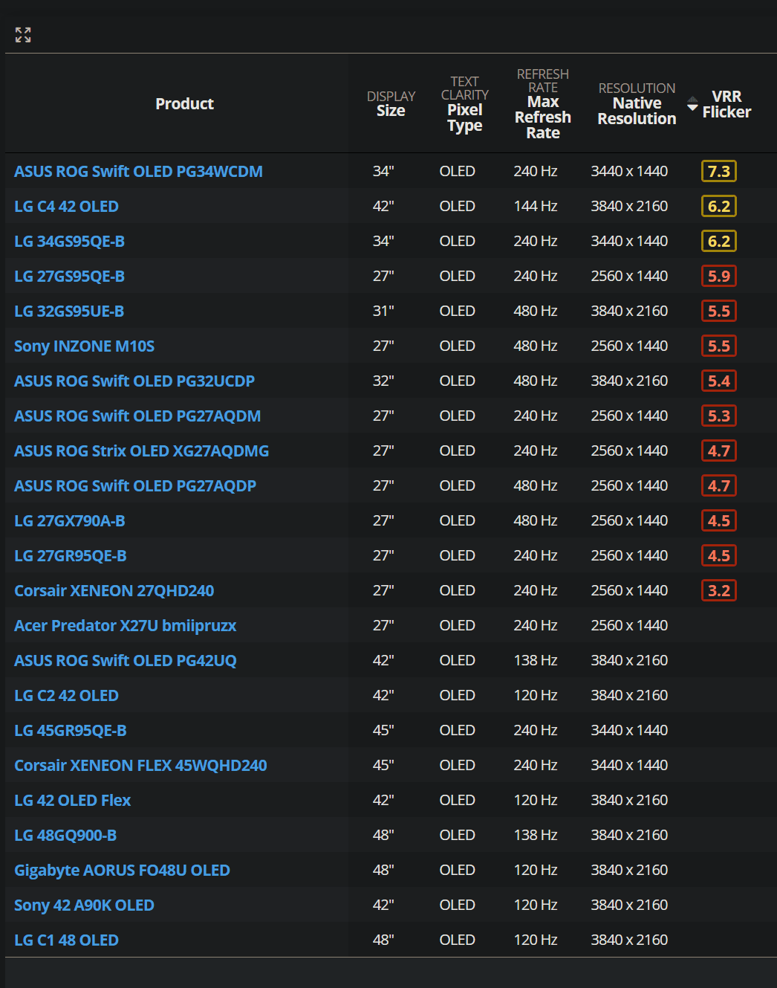
Task: Open the LG C4 42 OLED link
Action: coord(66,207)
